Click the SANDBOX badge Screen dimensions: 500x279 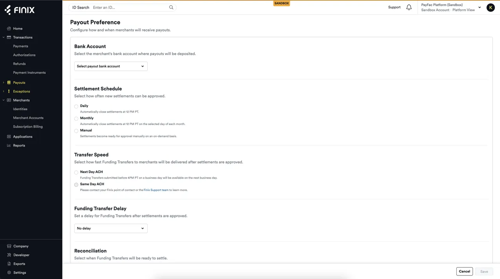point(282,3)
